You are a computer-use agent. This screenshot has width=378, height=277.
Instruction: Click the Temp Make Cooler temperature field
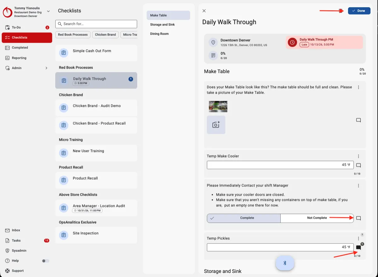(x=280, y=165)
